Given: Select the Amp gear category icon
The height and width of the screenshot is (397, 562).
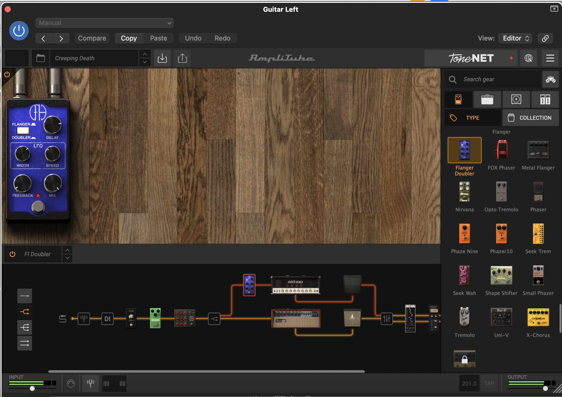Looking at the screenshot, I should click(x=487, y=100).
